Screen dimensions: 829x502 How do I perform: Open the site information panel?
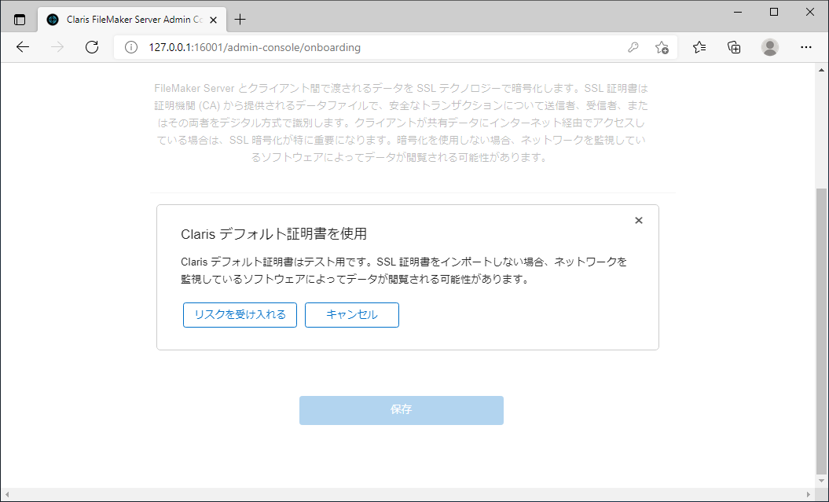(130, 47)
